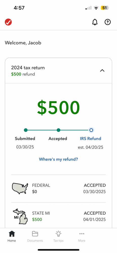
Task: Open notifications bell icon
Action: 95,22
